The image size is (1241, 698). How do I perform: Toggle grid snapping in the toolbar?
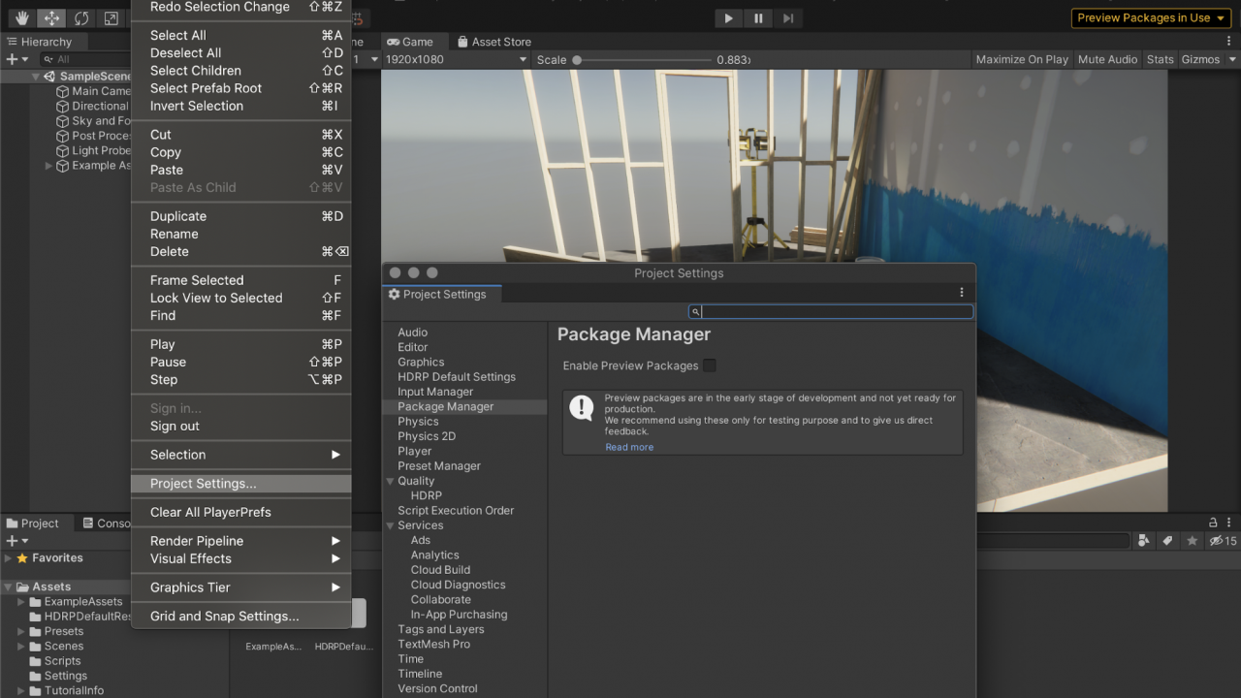(x=357, y=18)
